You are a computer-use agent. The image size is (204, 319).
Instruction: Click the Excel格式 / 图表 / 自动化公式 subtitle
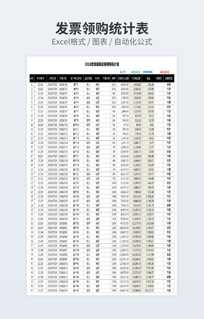102,42
